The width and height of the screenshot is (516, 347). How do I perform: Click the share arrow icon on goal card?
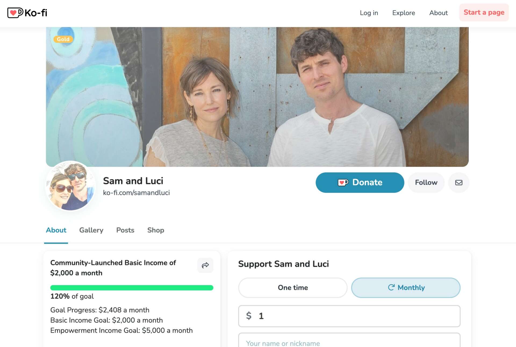pos(205,265)
